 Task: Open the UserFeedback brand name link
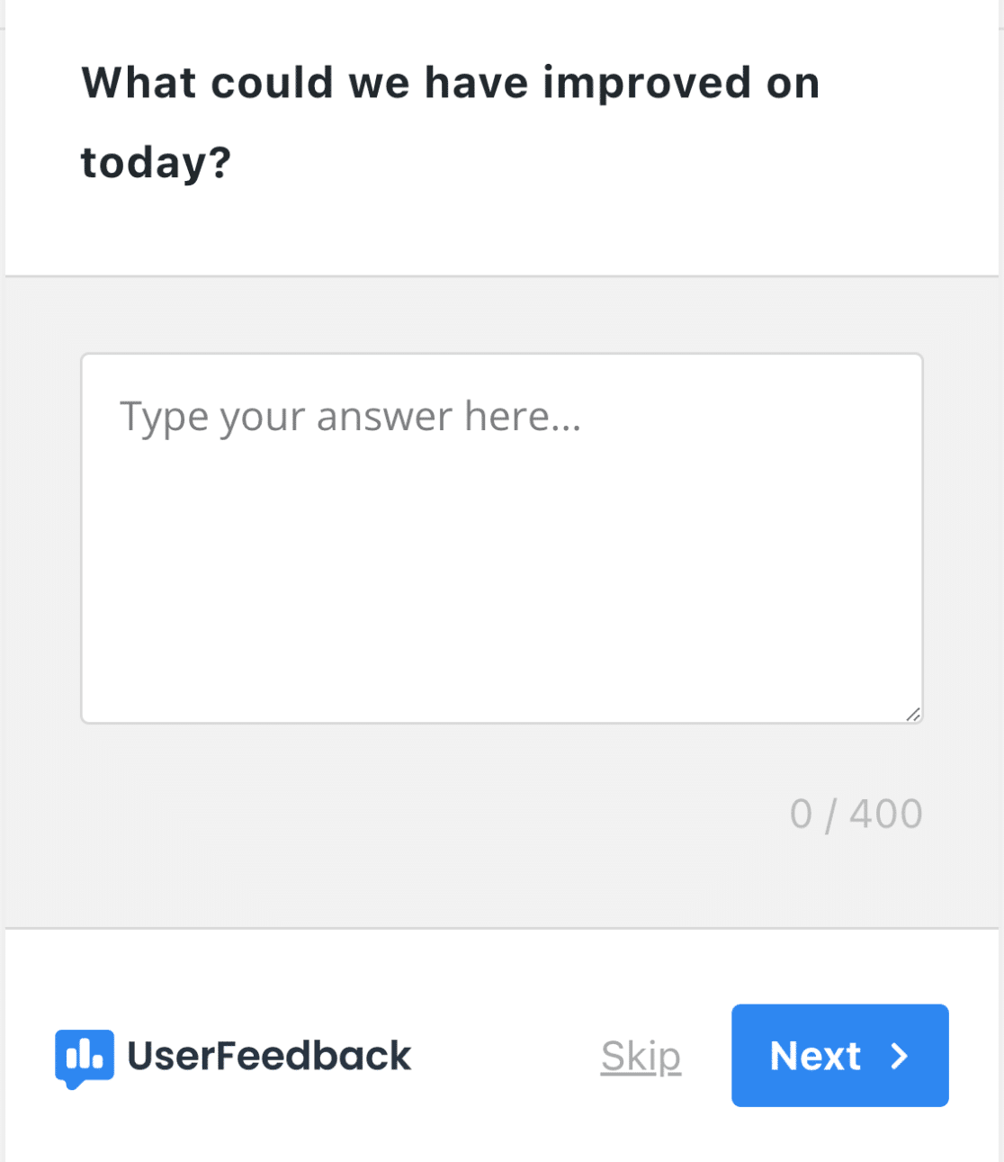pyautogui.click(x=269, y=1056)
